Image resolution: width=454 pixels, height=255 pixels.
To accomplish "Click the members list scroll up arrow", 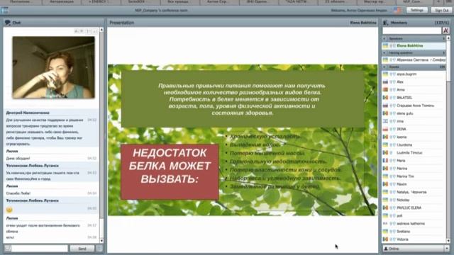I will 448,38.
